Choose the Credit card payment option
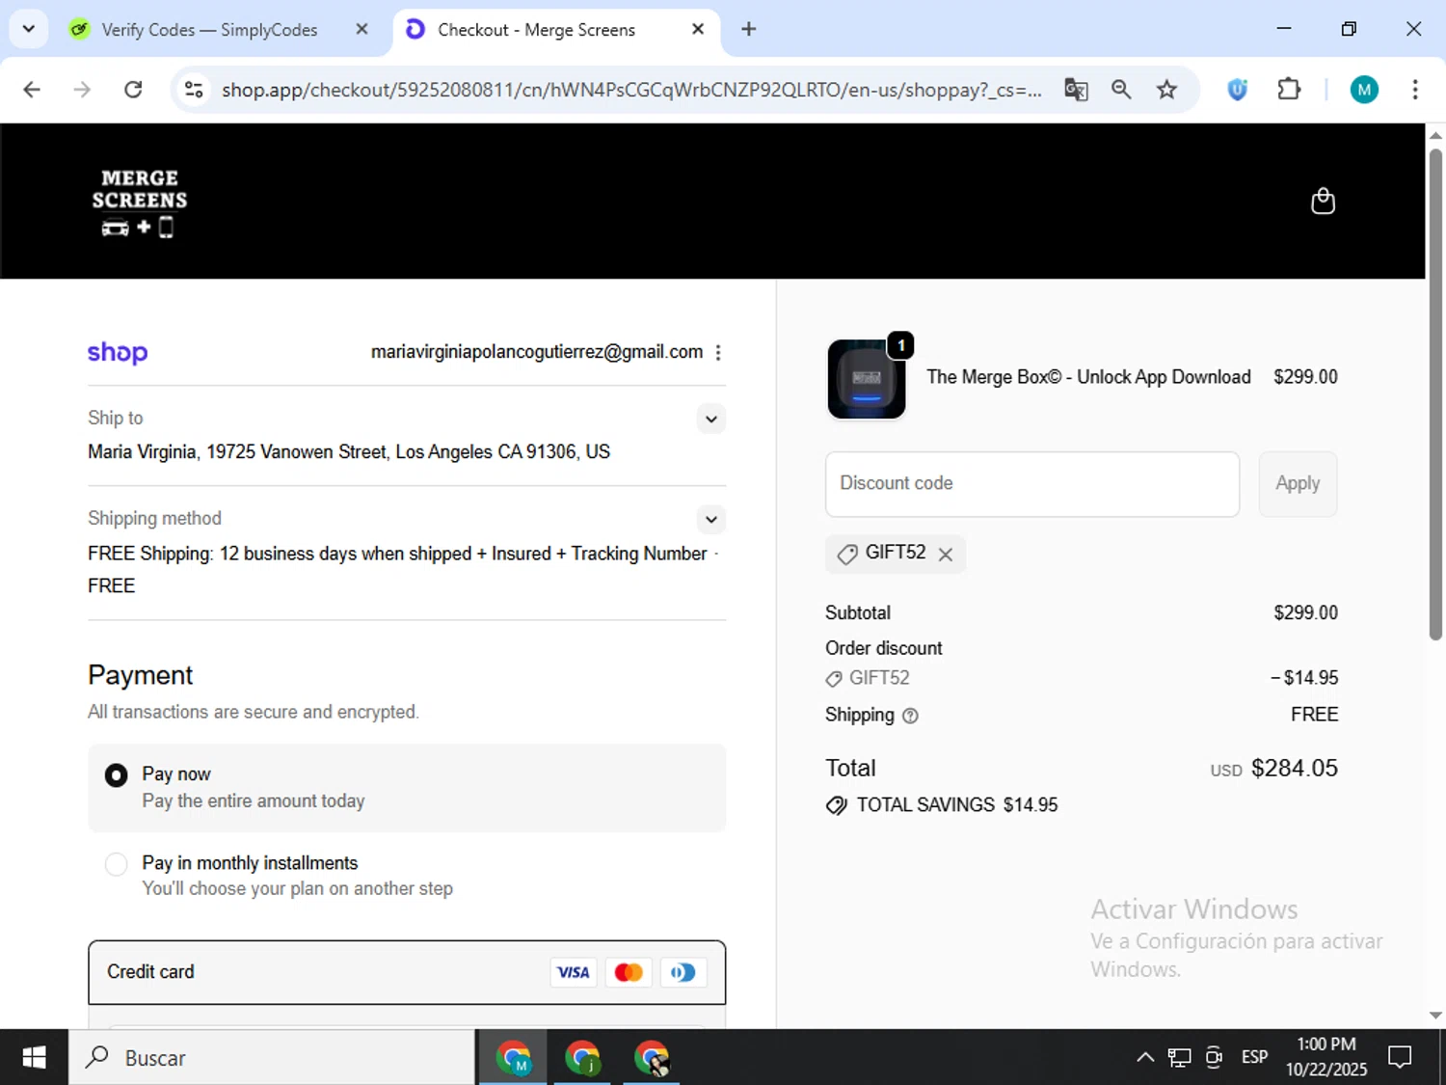This screenshot has height=1085, width=1446. [x=407, y=972]
